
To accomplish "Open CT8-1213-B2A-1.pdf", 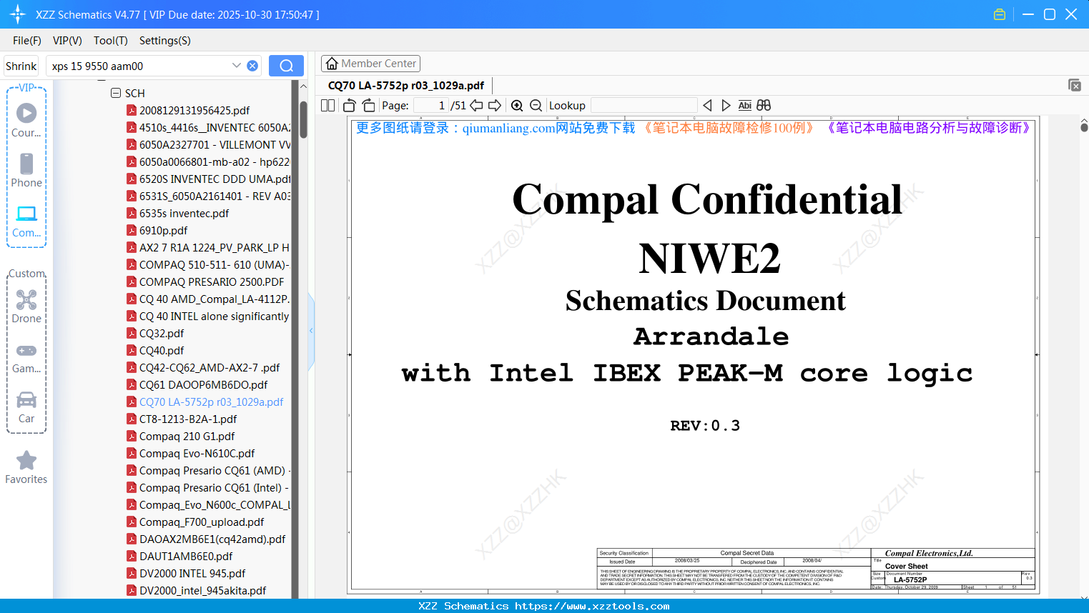I will click(x=188, y=419).
